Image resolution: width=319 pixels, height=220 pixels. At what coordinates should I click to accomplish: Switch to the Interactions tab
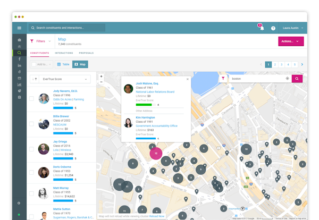(x=64, y=53)
